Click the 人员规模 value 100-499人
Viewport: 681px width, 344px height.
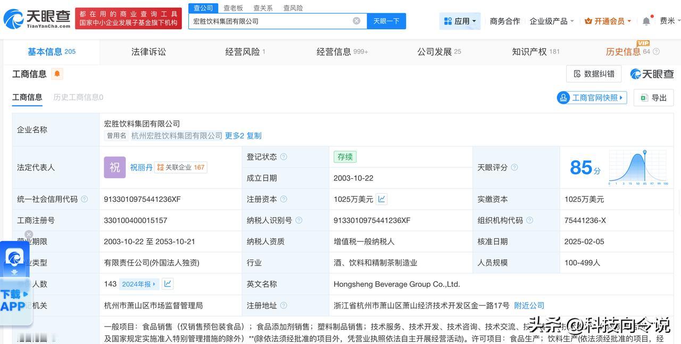(x=582, y=263)
